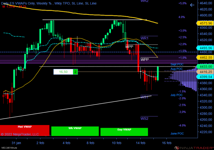This screenshot has height=150, width=214.
Task: Click the -4.0% weekly percent label
Action: pos(182,125)
